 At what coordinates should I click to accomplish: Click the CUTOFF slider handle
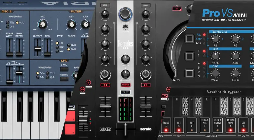tap(38, 48)
